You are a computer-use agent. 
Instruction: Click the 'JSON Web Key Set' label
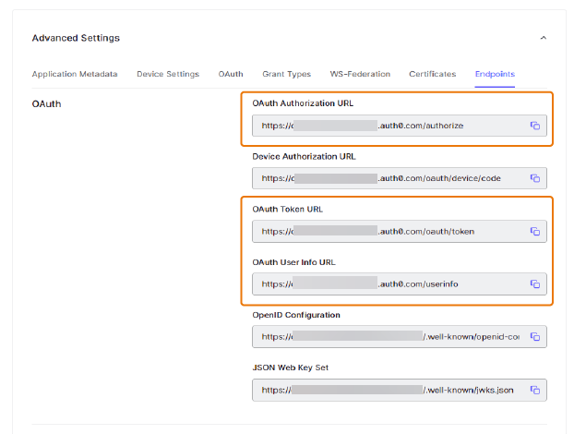click(x=290, y=368)
